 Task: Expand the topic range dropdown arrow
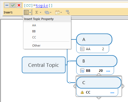tap(51, 12)
